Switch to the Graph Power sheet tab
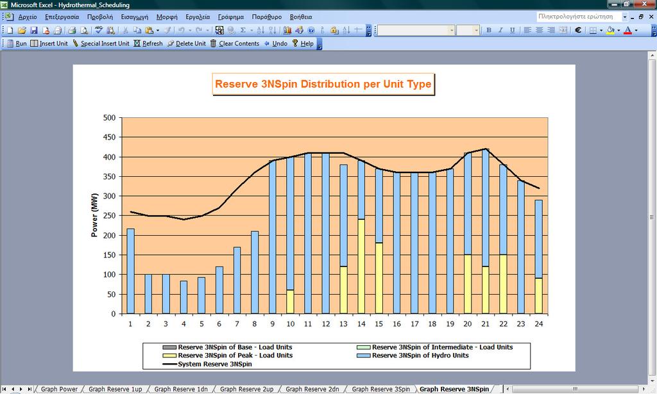The height and width of the screenshot is (394, 657). [x=59, y=389]
